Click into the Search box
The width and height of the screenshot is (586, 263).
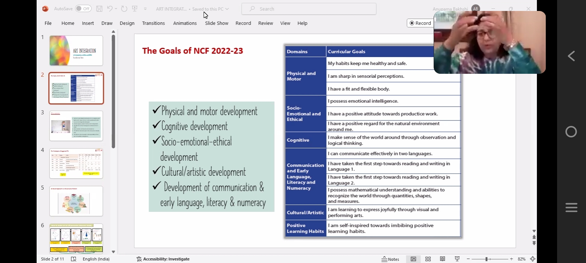click(x=309, y=9)
